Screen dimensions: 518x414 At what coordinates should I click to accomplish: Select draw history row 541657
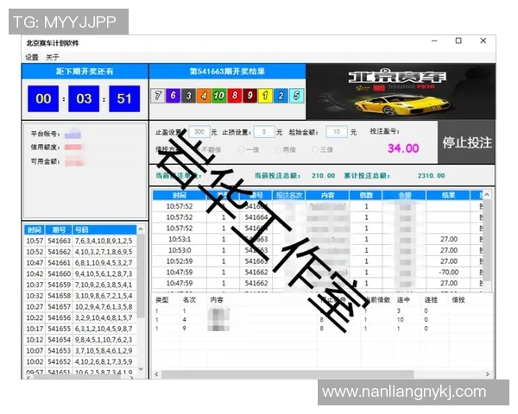click(80, 307)
